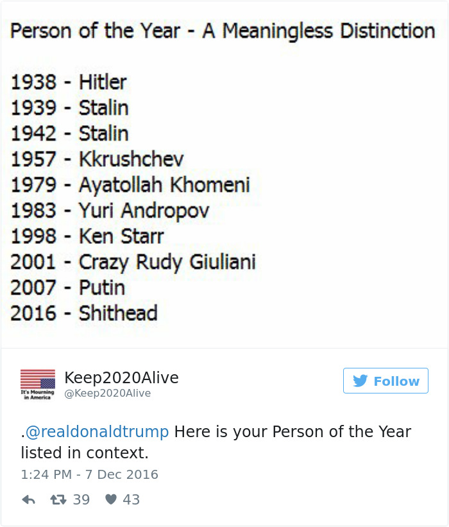Click the Twitter bird icon on Follow
449x527 pixels.
pyautogui.click(x=360, y=381)
